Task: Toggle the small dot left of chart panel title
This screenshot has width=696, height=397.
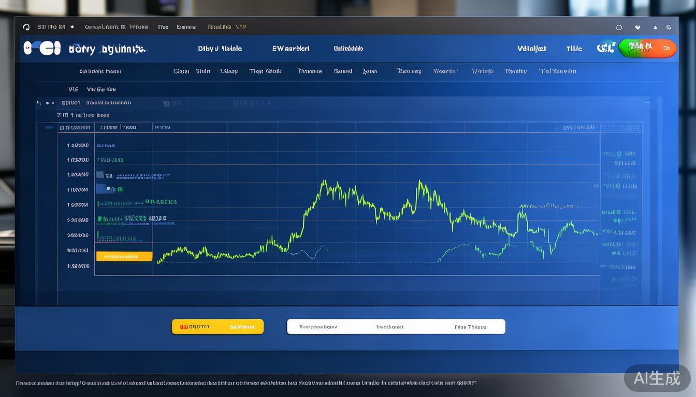Action: coord(47,103)
